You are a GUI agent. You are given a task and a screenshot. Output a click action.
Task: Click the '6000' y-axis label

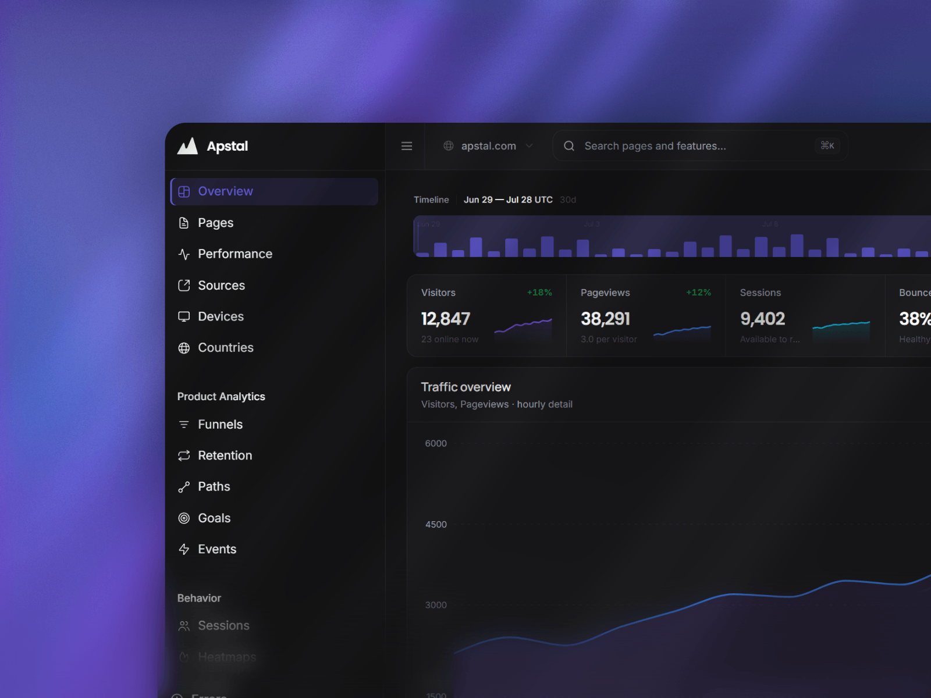pos(436,443)
